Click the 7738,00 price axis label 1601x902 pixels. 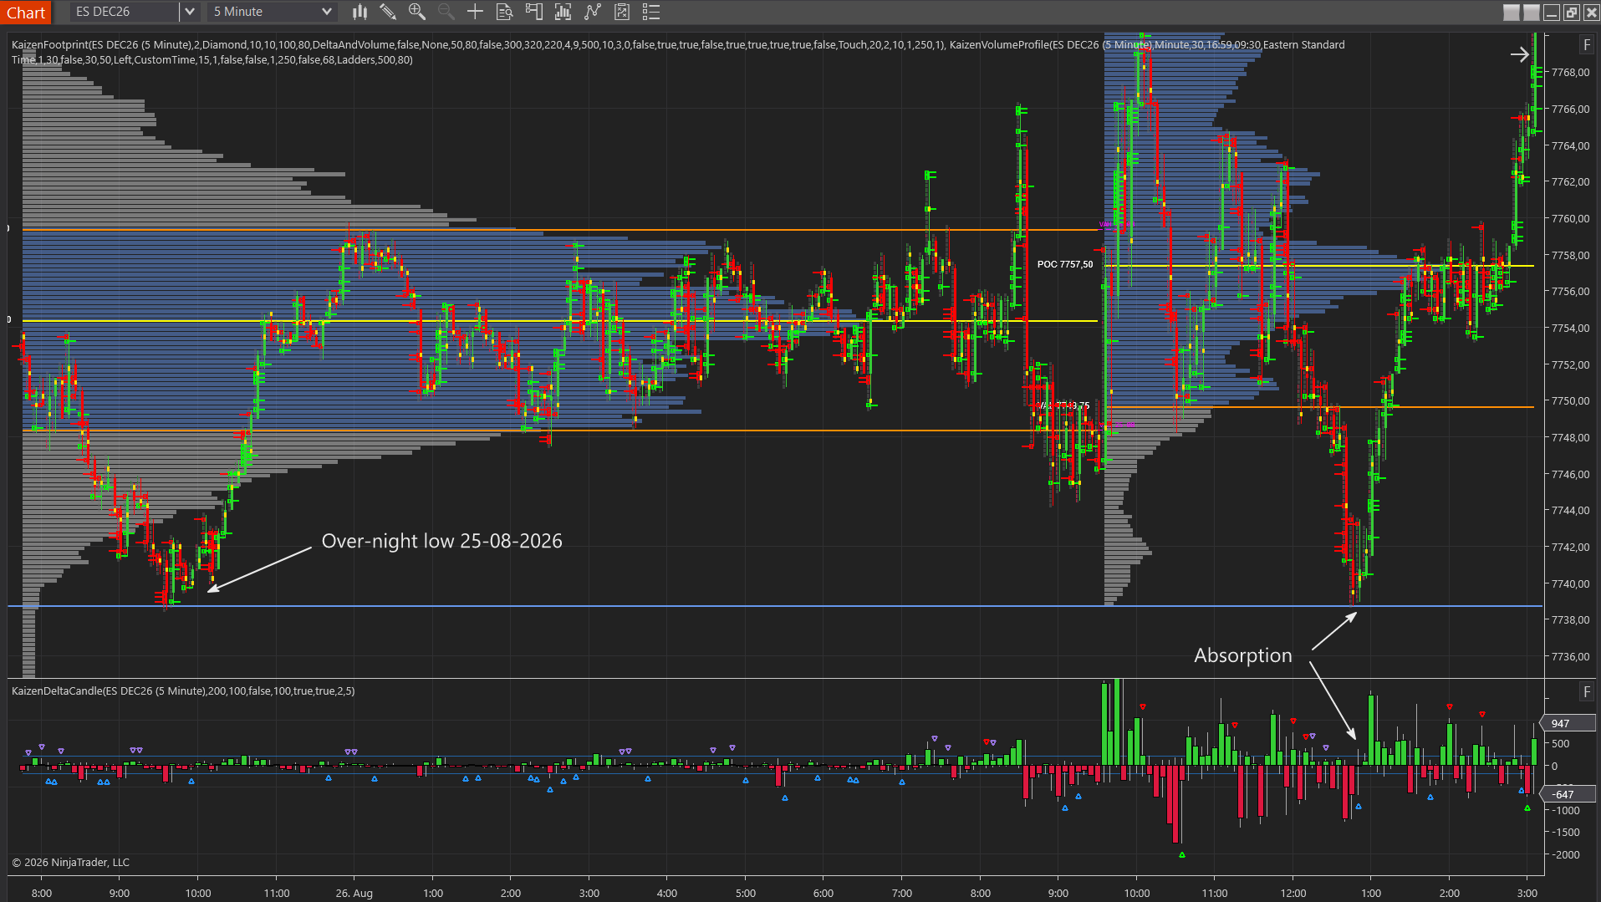coord(1570,619)
